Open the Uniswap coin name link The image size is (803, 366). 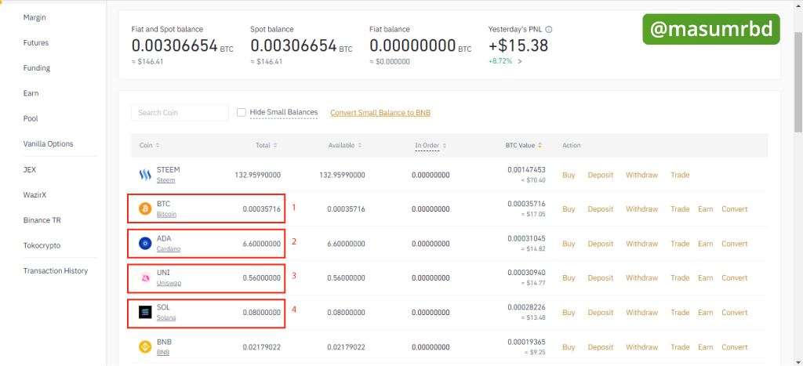[x=169, y=283]
